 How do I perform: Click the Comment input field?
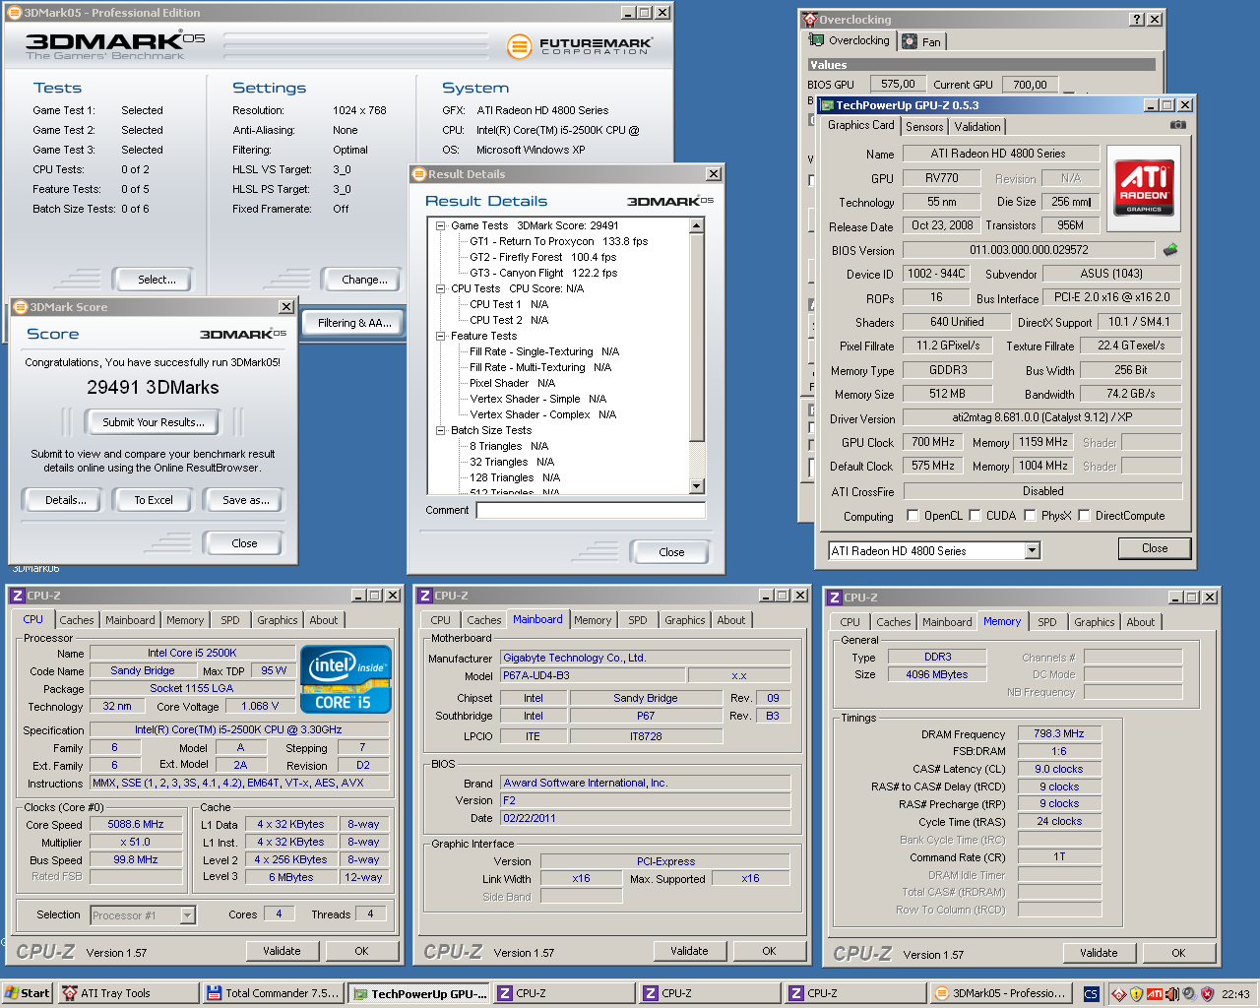click(x=591, y=510)
